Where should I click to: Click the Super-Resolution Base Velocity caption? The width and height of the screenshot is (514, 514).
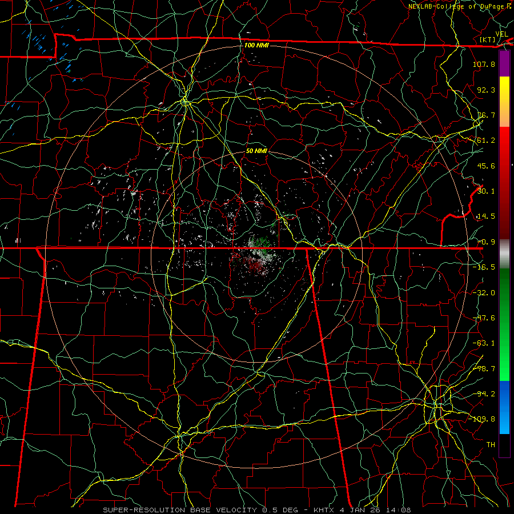[256, 510]
